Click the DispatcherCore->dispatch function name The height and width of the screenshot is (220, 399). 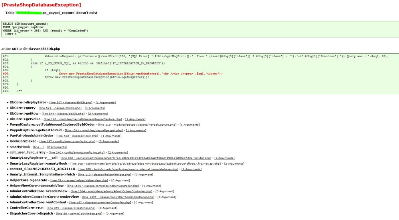click(31, 214)
